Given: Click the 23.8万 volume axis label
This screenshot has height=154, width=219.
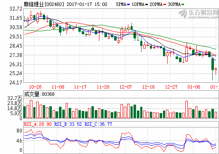Looking at the screenshot, I should (x=15, y=103).
